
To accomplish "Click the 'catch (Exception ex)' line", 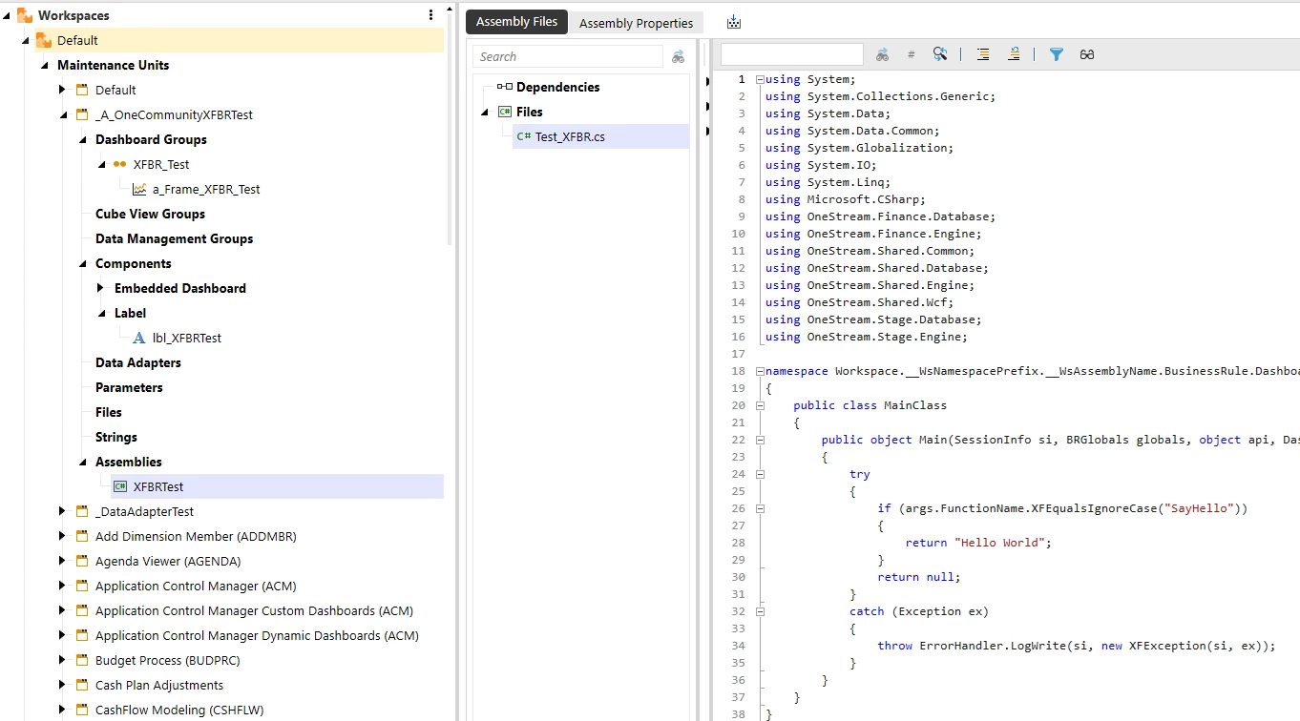I will coord(919,611).
